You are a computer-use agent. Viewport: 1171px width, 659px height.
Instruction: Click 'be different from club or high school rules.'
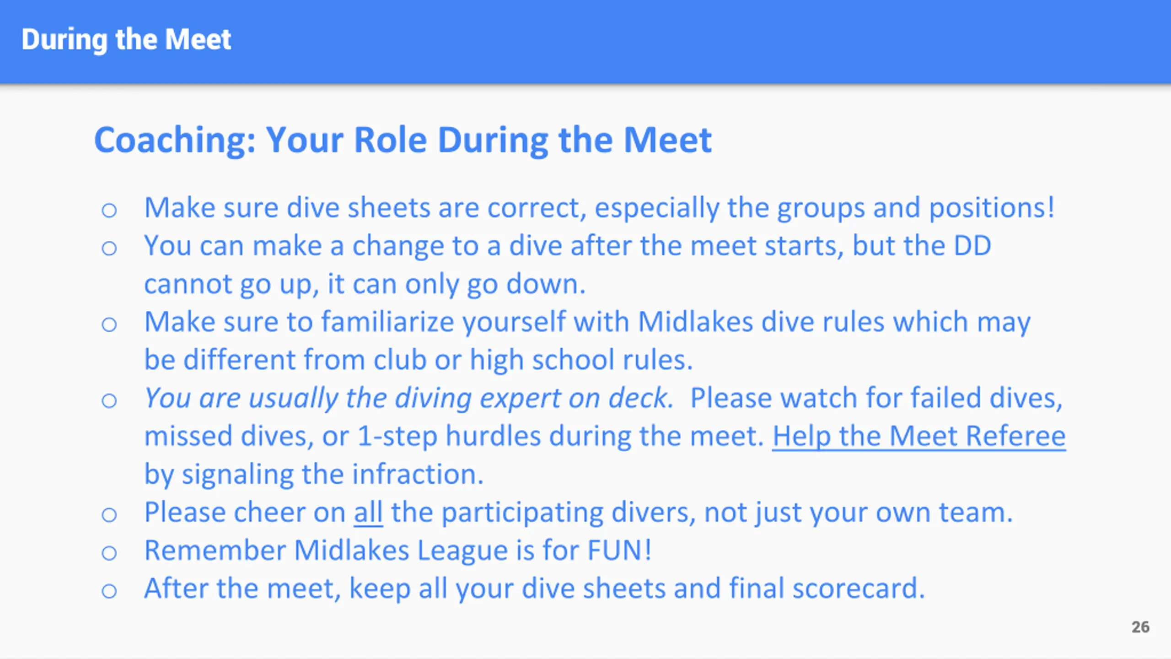point(419,360)
